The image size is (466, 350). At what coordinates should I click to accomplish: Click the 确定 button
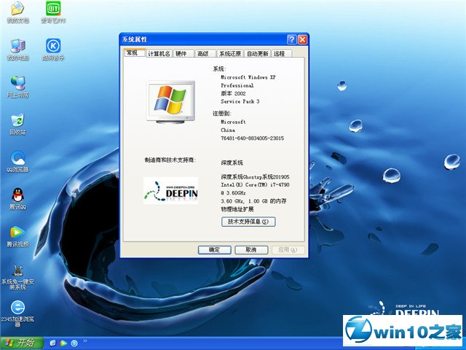(x=215, y=250)
